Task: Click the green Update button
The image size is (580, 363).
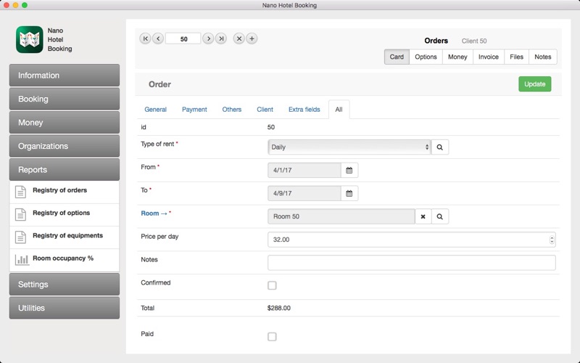Action: click(534, 84)
